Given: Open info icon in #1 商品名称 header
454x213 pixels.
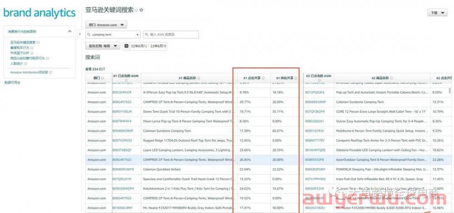Looking at the screenshot, I should pyautogui.click(x=198, y=78).
